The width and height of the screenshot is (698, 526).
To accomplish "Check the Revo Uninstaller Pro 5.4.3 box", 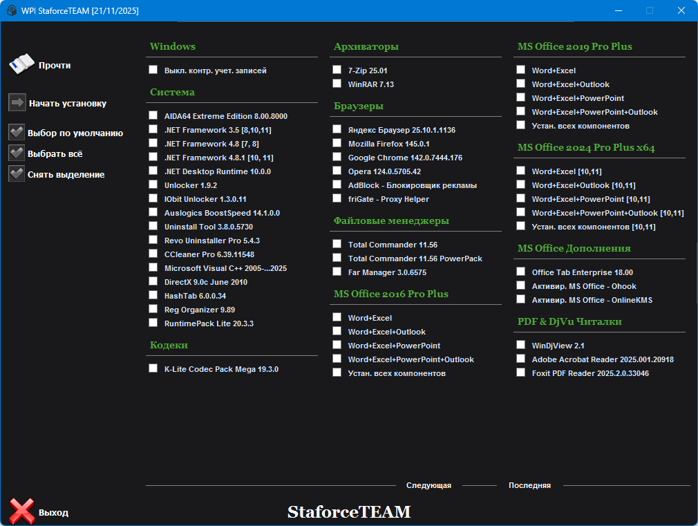I will click(x=153, y=240).
